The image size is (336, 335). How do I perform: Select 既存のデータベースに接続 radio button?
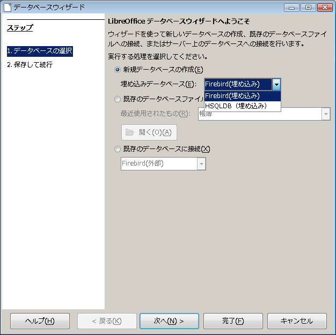pos(118,149)
